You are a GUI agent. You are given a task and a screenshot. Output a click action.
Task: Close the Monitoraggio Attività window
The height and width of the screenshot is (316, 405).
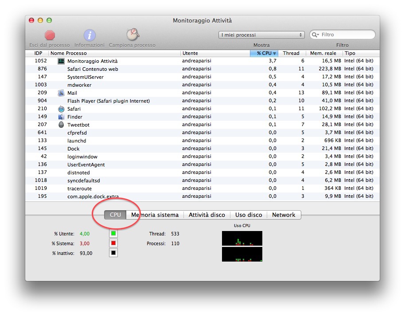[x=31, y=20]
